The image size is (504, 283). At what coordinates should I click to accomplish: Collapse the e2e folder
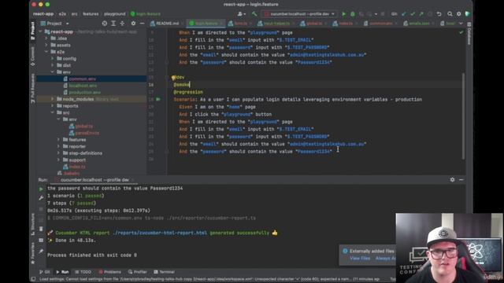[46, 52]
